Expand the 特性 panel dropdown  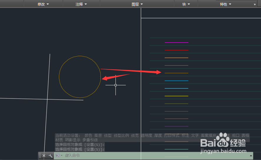click(226, 4)
